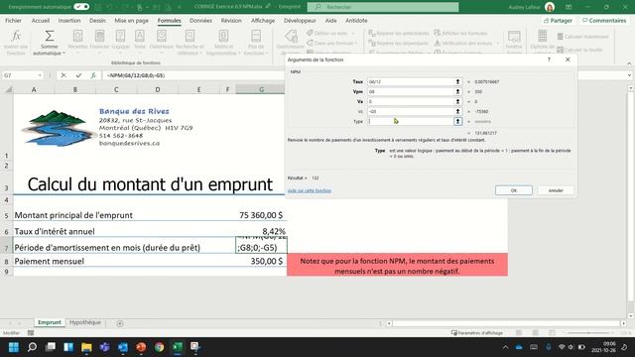635x357 pixels.
Task: Collapse dialog via the Va range selector
Action: click(457, 101)
